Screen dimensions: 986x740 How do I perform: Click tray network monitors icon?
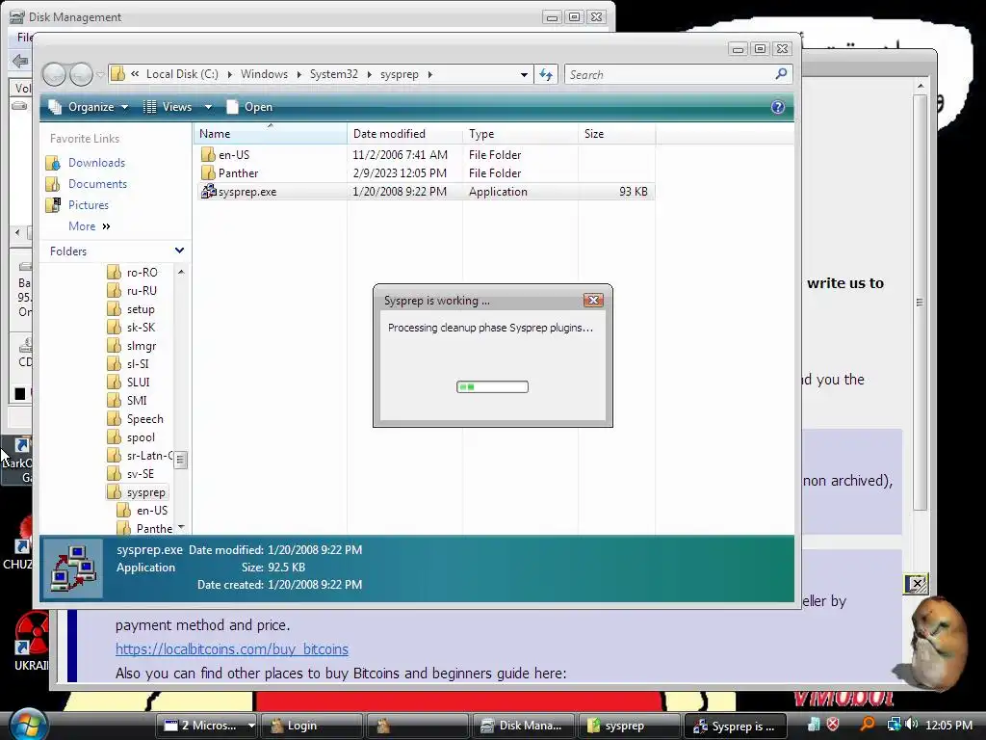click(894, 725)
